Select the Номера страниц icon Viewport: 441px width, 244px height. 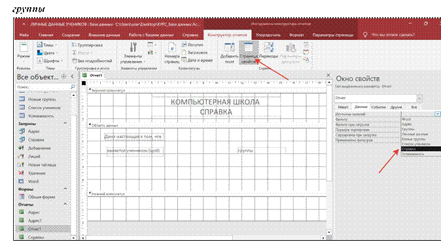[x=171, y=53]
